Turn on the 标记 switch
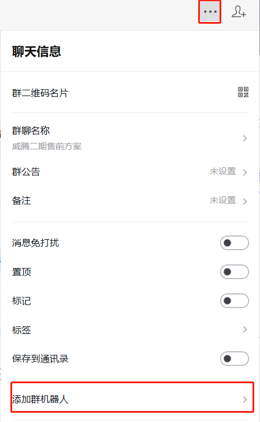Viewport: 260px width, 422px height. pyautogui.click(x=235, y=300)
